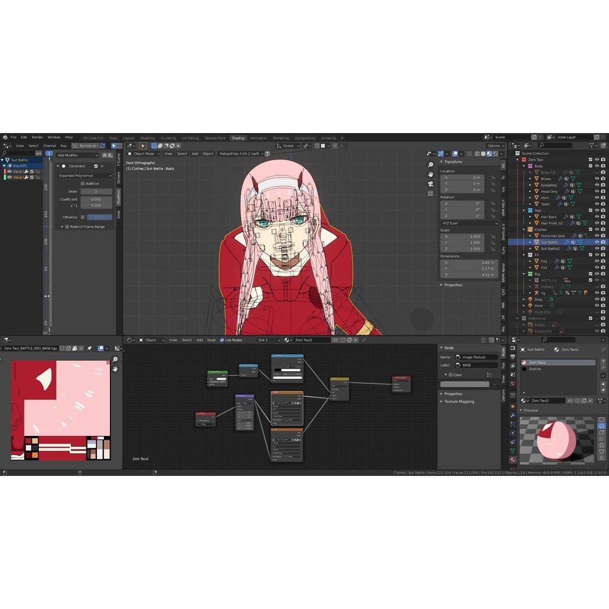Expand the Texture Mapping panel

(x=458, y=401)
